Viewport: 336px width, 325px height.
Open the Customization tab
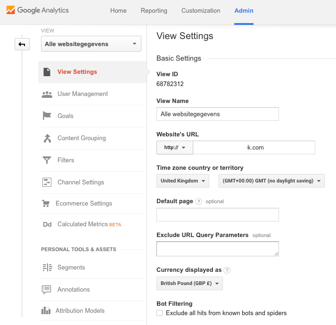click(x=201, y=10)
